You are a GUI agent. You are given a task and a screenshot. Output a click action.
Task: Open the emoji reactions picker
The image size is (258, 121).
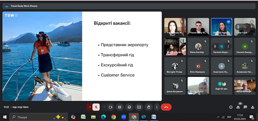point(129,107)
